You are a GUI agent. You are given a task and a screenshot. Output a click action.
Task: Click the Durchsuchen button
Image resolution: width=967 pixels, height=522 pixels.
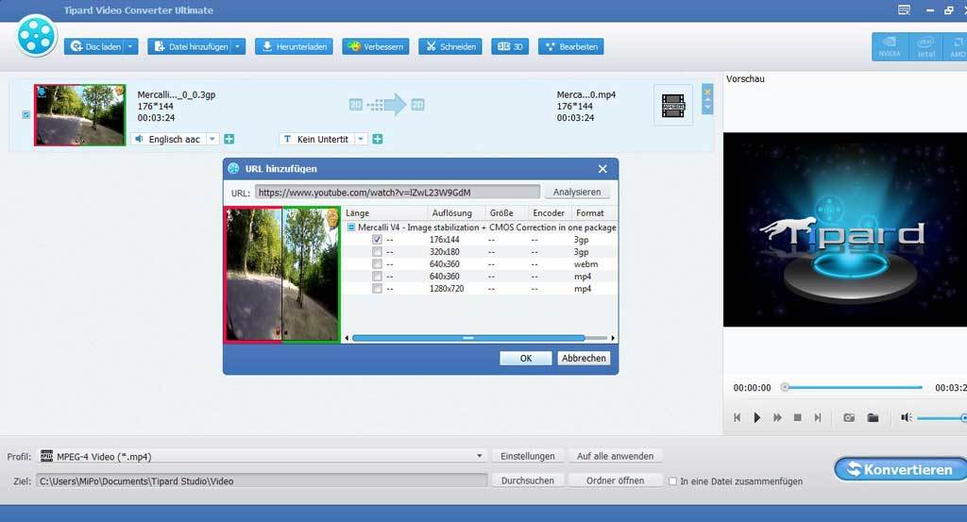pos(527,480)
